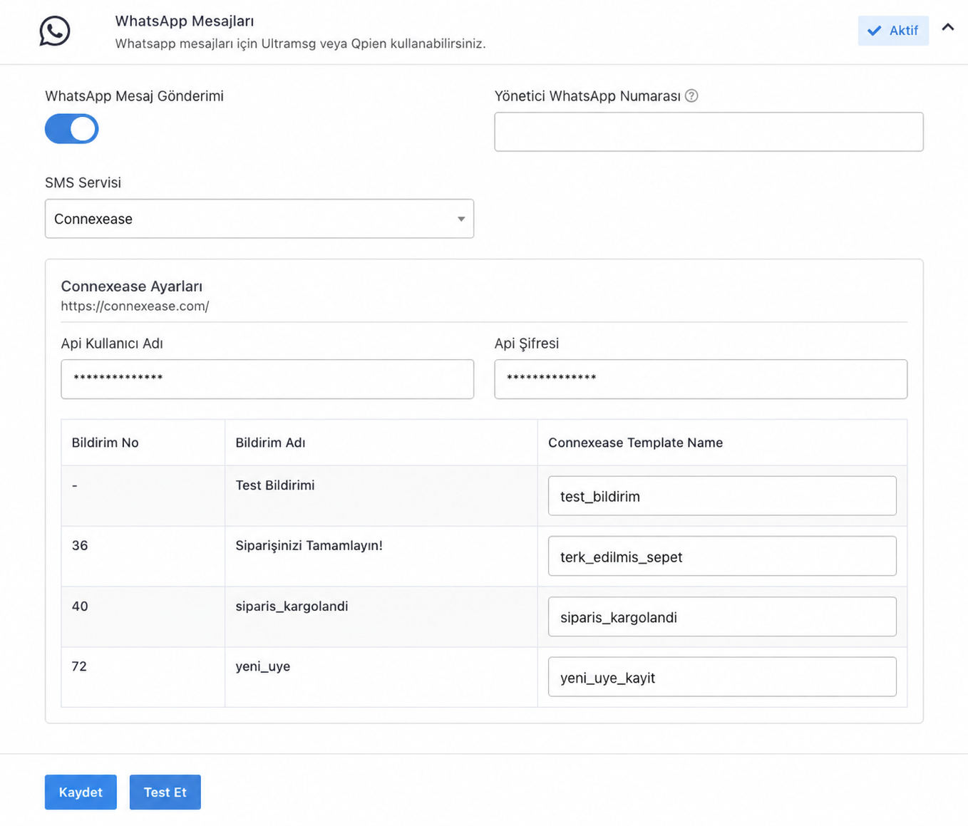Image resolution: width=968 pixels, height=826 pixels.
Task: Edit the terk_edilmis_sepet template name field
Action: (x=722, y=556)
